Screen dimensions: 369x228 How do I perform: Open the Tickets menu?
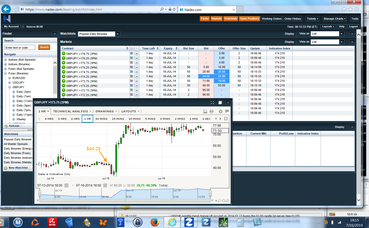tap(313, 19)
